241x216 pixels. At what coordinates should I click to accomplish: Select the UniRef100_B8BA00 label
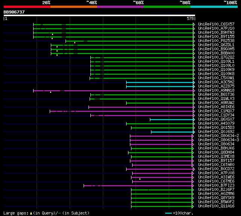(x=216, y=53)
